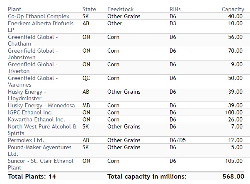
Task: Click the Greenfield Global - Varennes plant
Action: coord(33,81)
